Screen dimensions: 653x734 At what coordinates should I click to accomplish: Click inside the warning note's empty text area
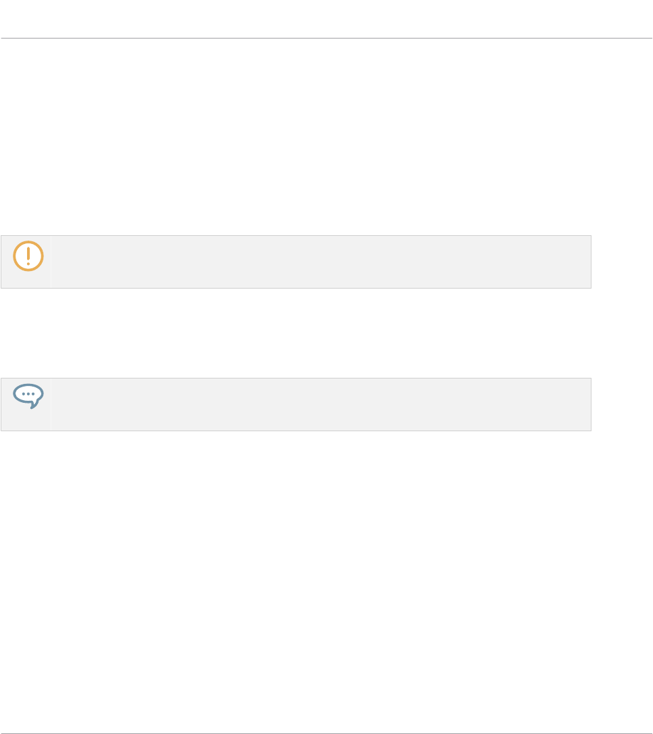point(318,262)
